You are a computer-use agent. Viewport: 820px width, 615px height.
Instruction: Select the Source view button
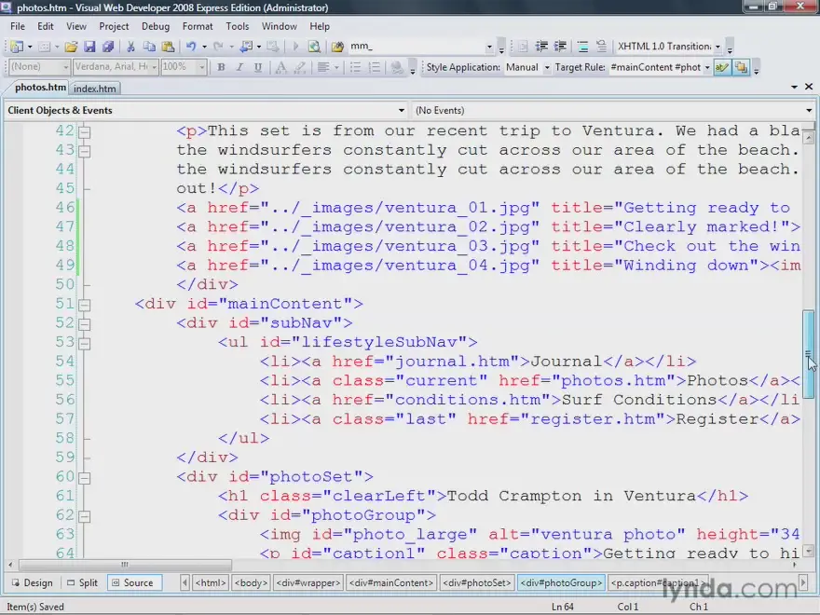tap(133, 582)
